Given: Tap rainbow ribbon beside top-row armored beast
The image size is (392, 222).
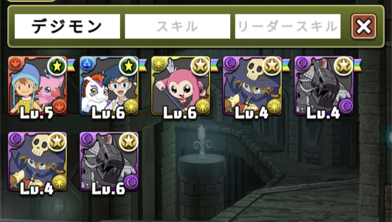Looking at the screenshot, I should pyautogui.click(x=358, y=65).
